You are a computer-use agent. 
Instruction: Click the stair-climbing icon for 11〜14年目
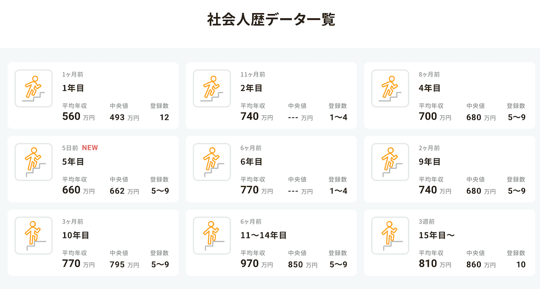click(212, 236)
